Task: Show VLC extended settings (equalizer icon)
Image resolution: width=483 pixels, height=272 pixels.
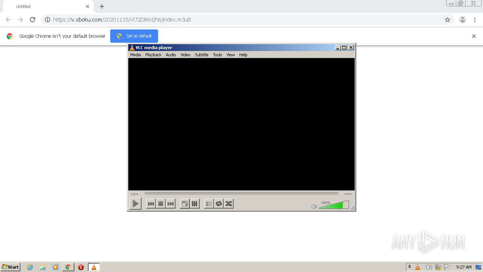Action: point(194,204)
